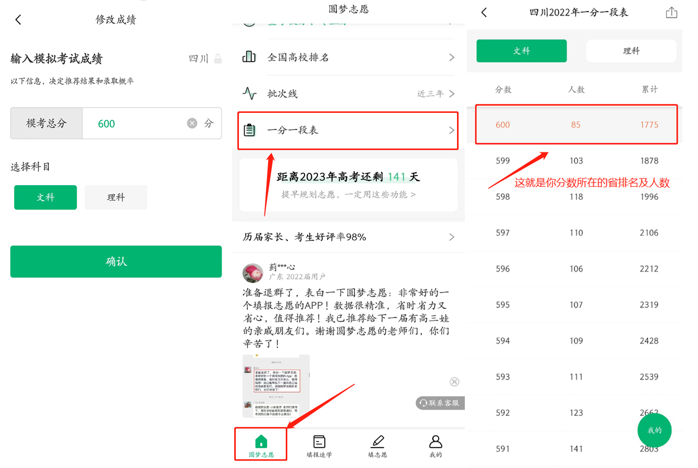The width and height of the screenshot is (698, 468).
Task: Click the 人数 column header
Action: (576, 89)
